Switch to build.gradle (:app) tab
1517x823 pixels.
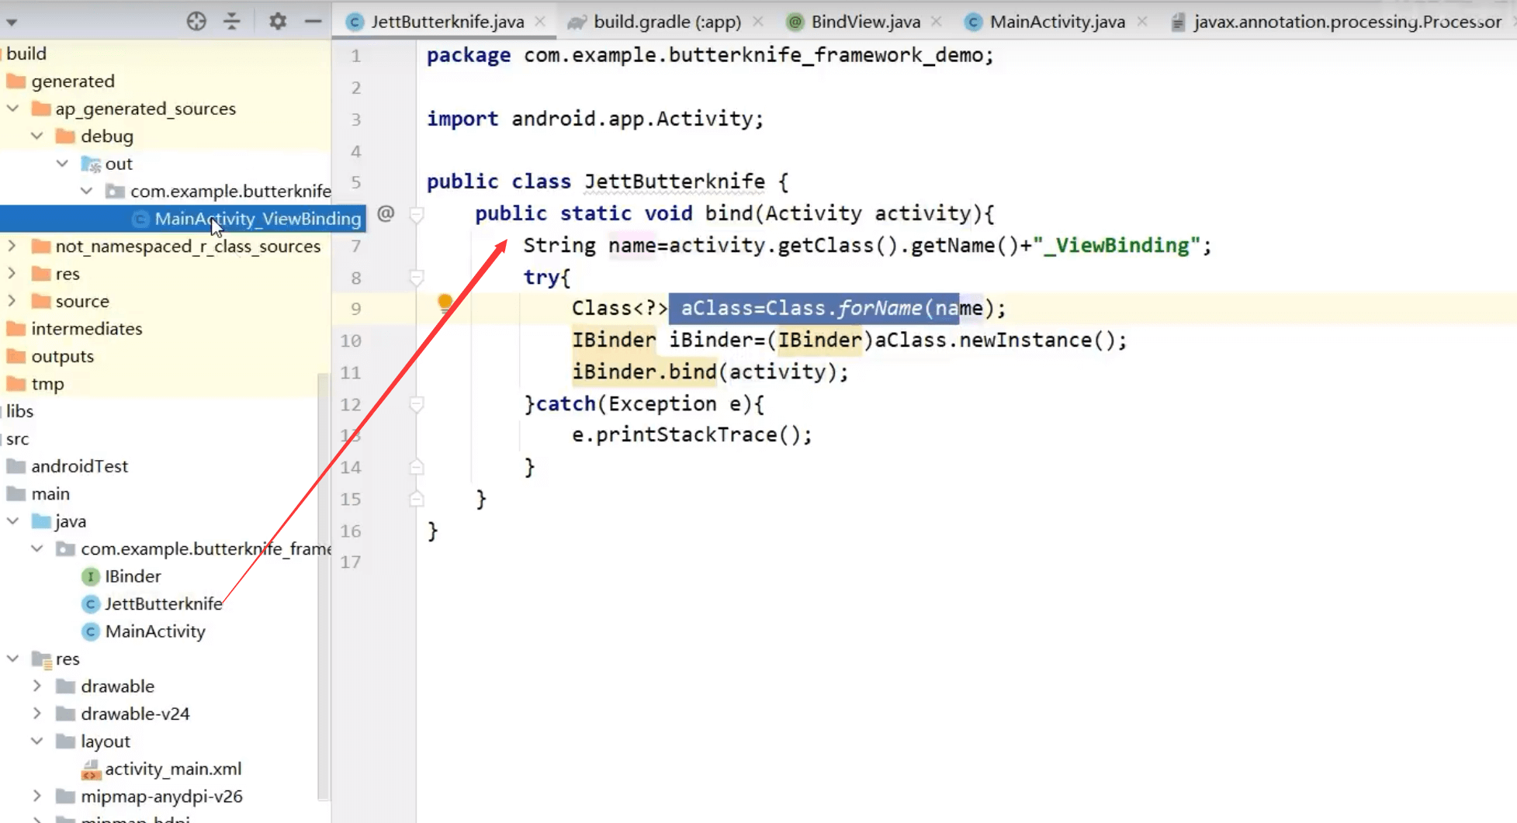click(667, 22)
